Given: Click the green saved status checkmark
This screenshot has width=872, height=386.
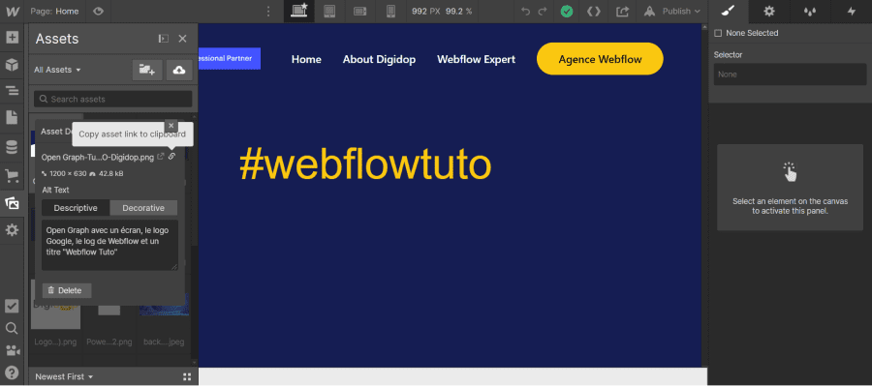Looking at the screenshot, I should pyautogui.click(x=567, y=11).
